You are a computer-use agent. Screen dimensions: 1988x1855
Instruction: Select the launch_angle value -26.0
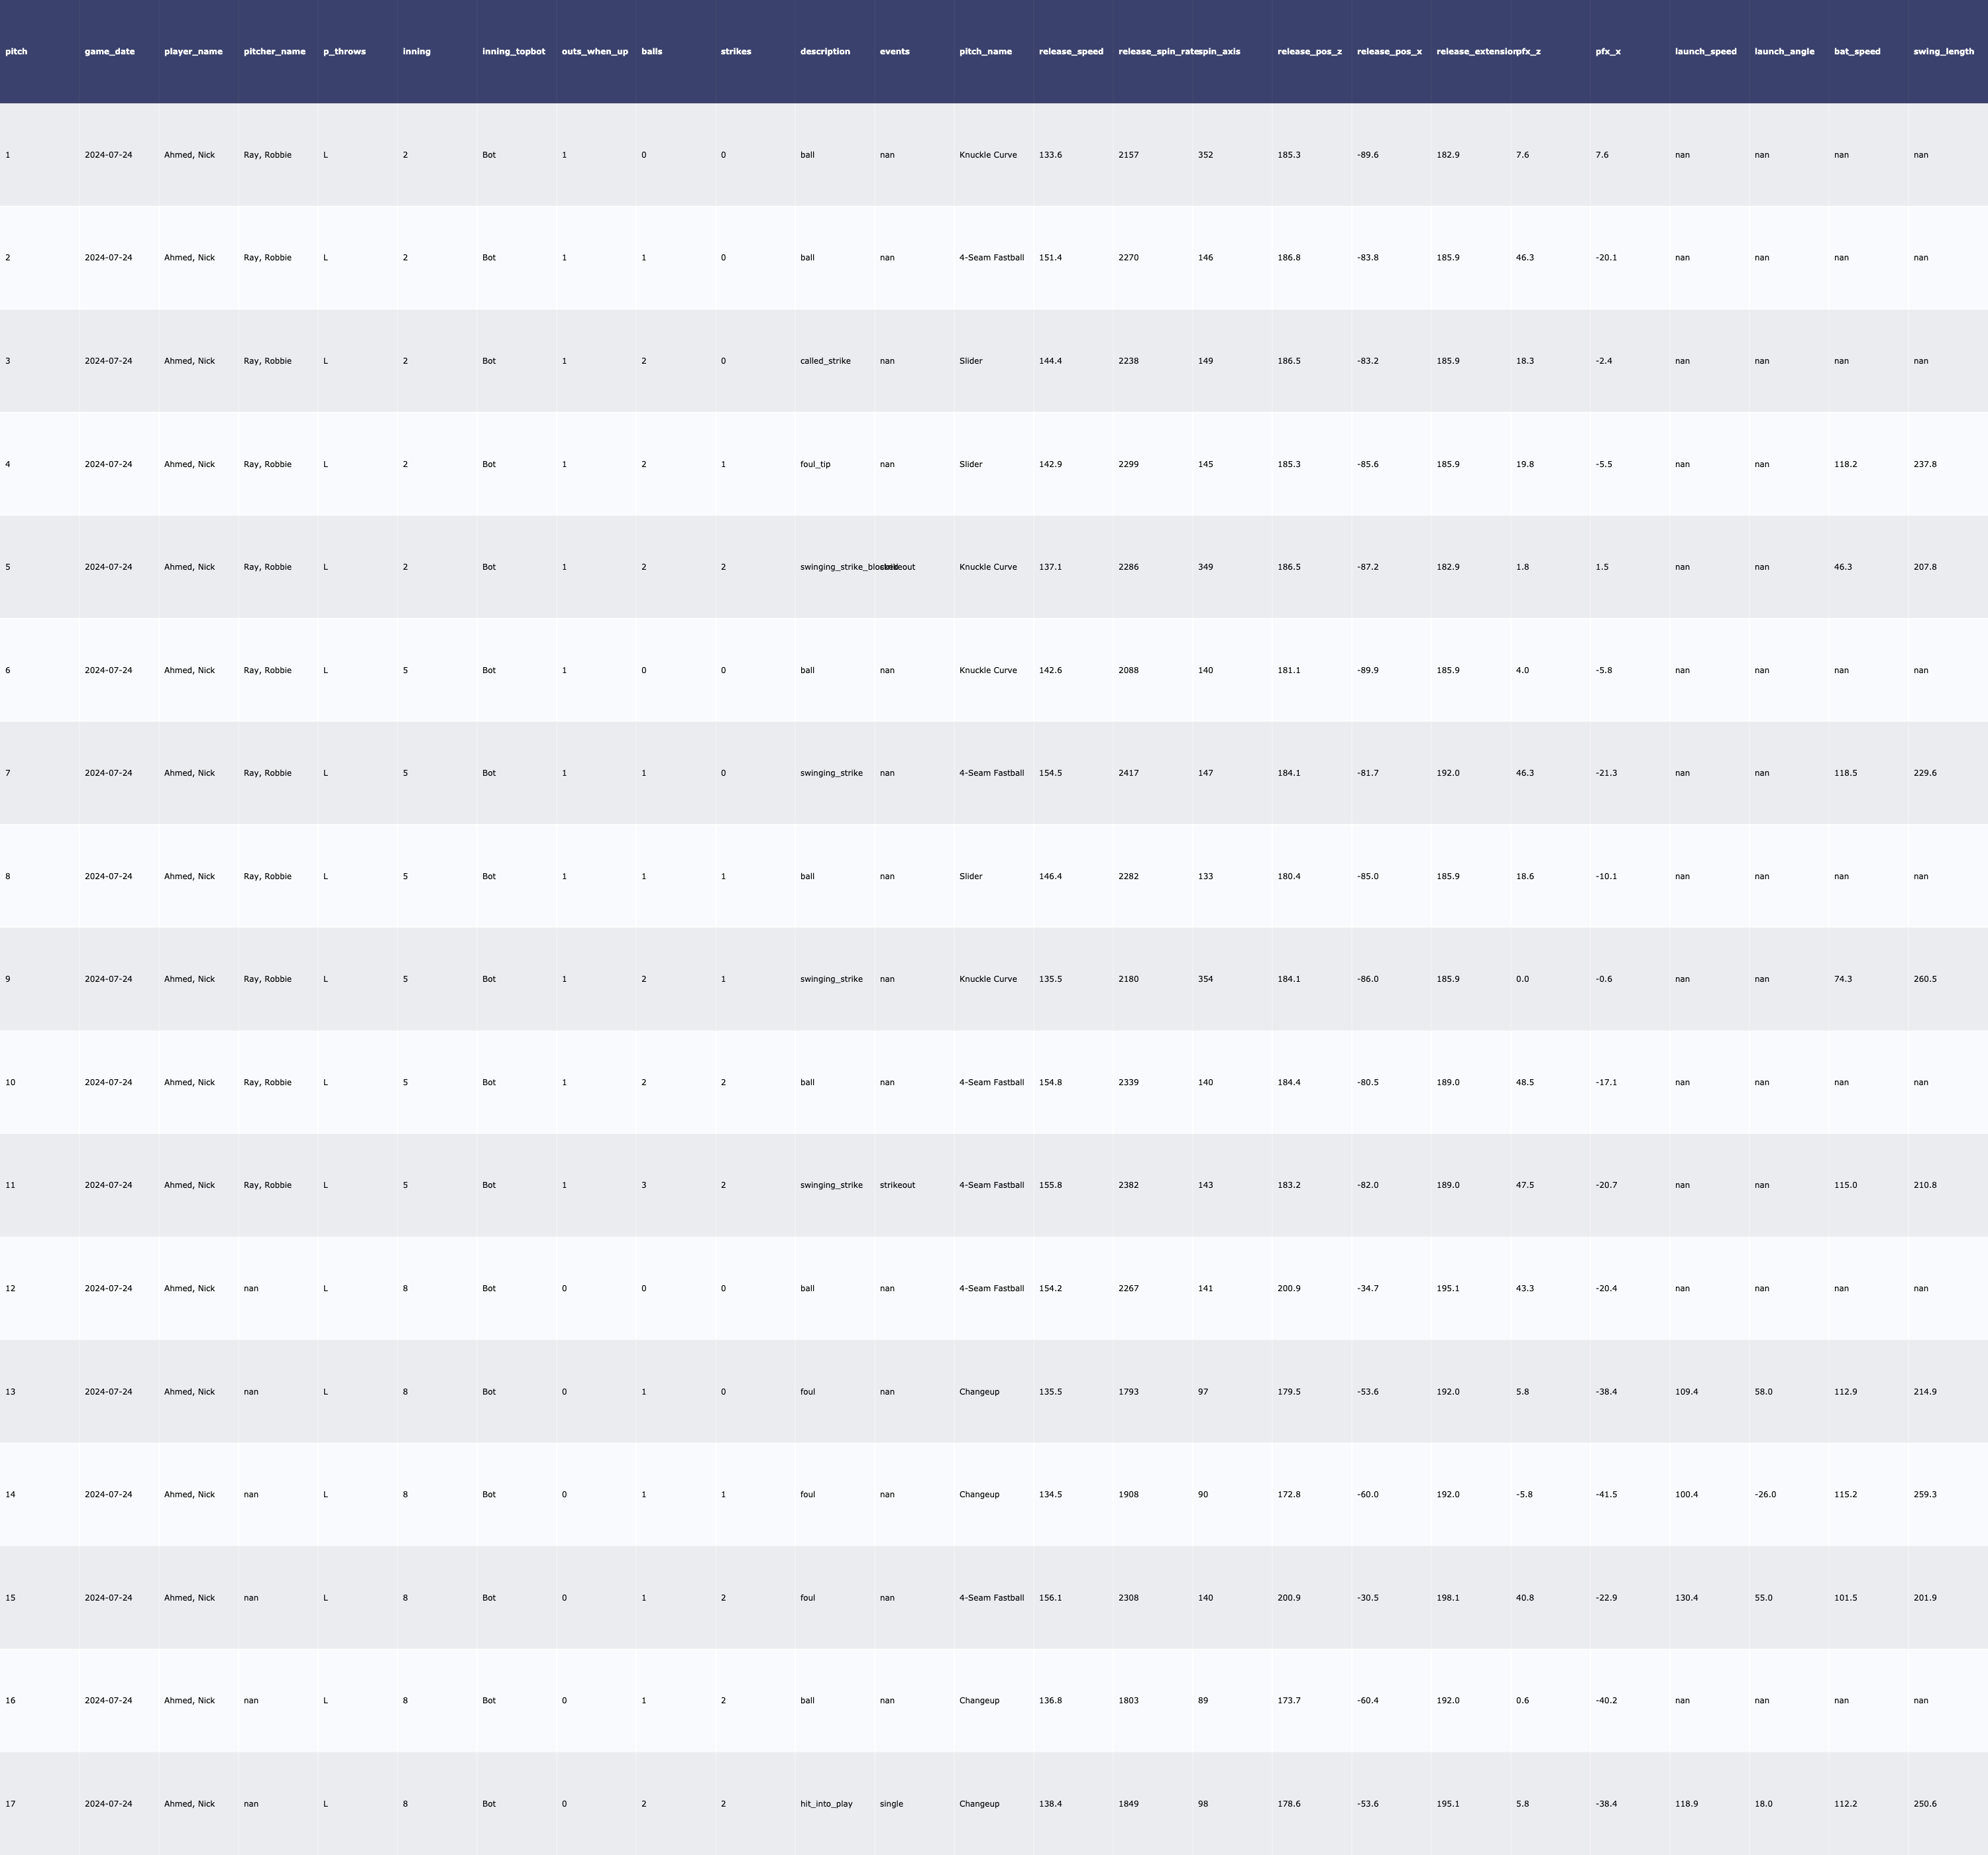tap(1765, 1494)
